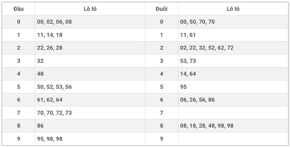Select the cell with 00, 50, 70, 70
This screenshot has height=147, width=290.
click(x=198, y=22)
